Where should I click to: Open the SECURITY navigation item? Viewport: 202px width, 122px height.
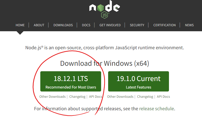(x=137, y=25)
